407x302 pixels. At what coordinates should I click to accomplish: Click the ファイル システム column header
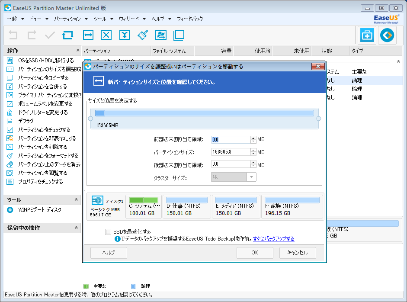click(x=173, y=51)
